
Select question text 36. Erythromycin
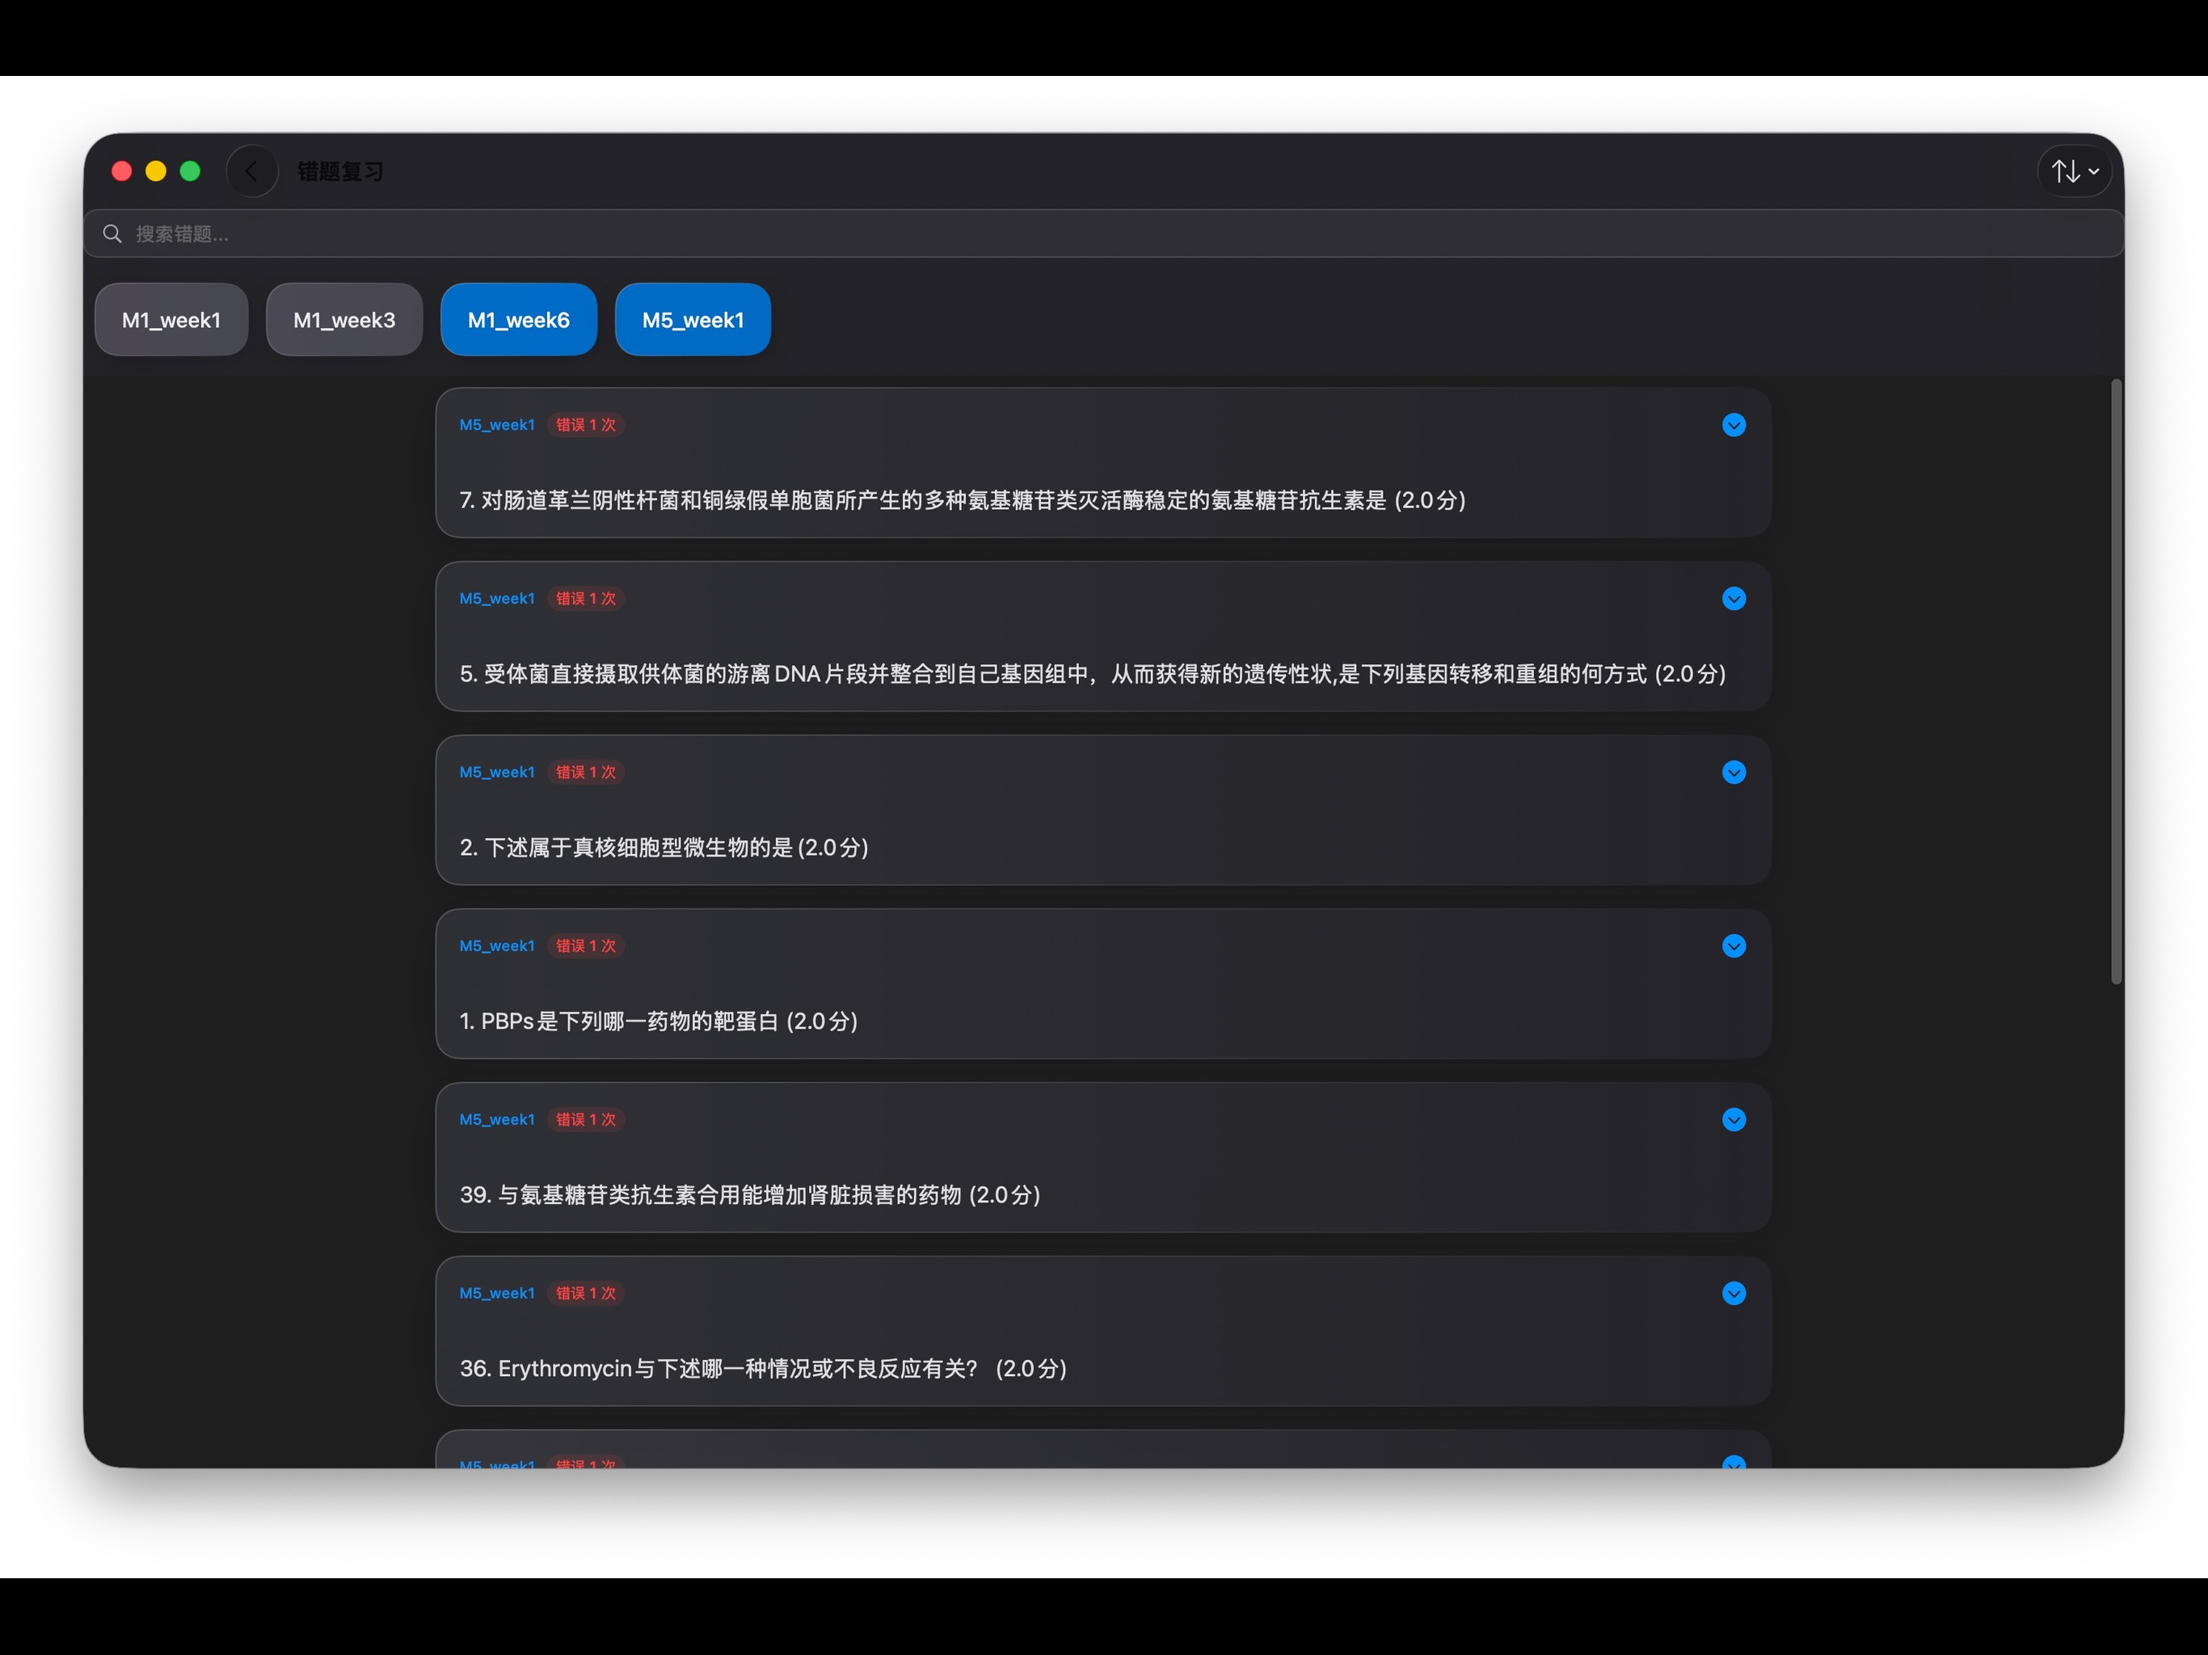764,1368
